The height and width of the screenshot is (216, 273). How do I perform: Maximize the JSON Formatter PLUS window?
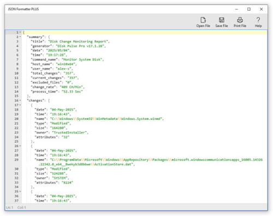[249, 9]
